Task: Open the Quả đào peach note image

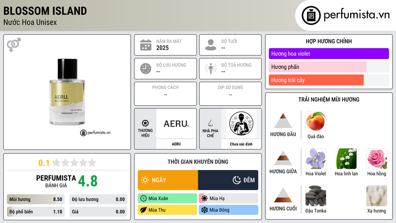Action: (316, 121)
